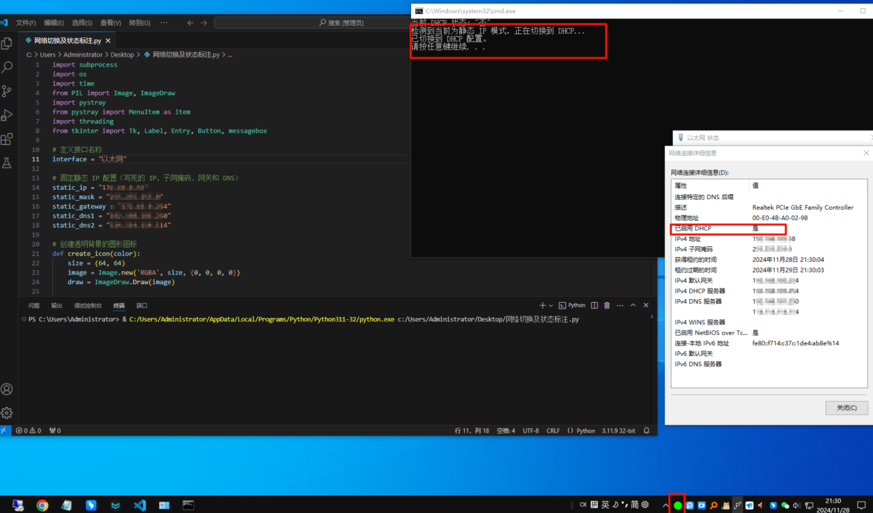Click the VS Code search command box
Screen dimensions: 873x513
312,23
